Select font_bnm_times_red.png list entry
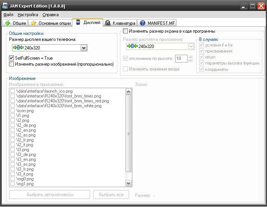The width and height of the screenshot is (267, 207). tap(63, 101)
